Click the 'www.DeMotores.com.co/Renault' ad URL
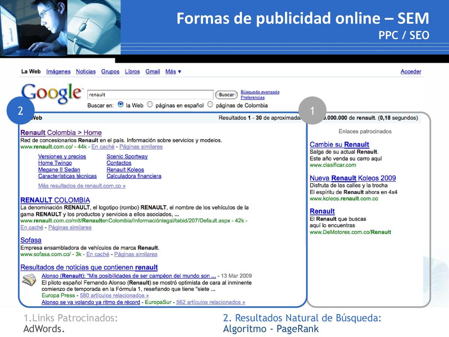449x337 pixels. 350,232
